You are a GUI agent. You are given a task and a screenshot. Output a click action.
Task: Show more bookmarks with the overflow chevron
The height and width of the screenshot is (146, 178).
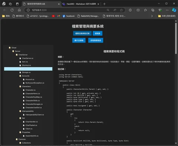(x=152, y=16)
